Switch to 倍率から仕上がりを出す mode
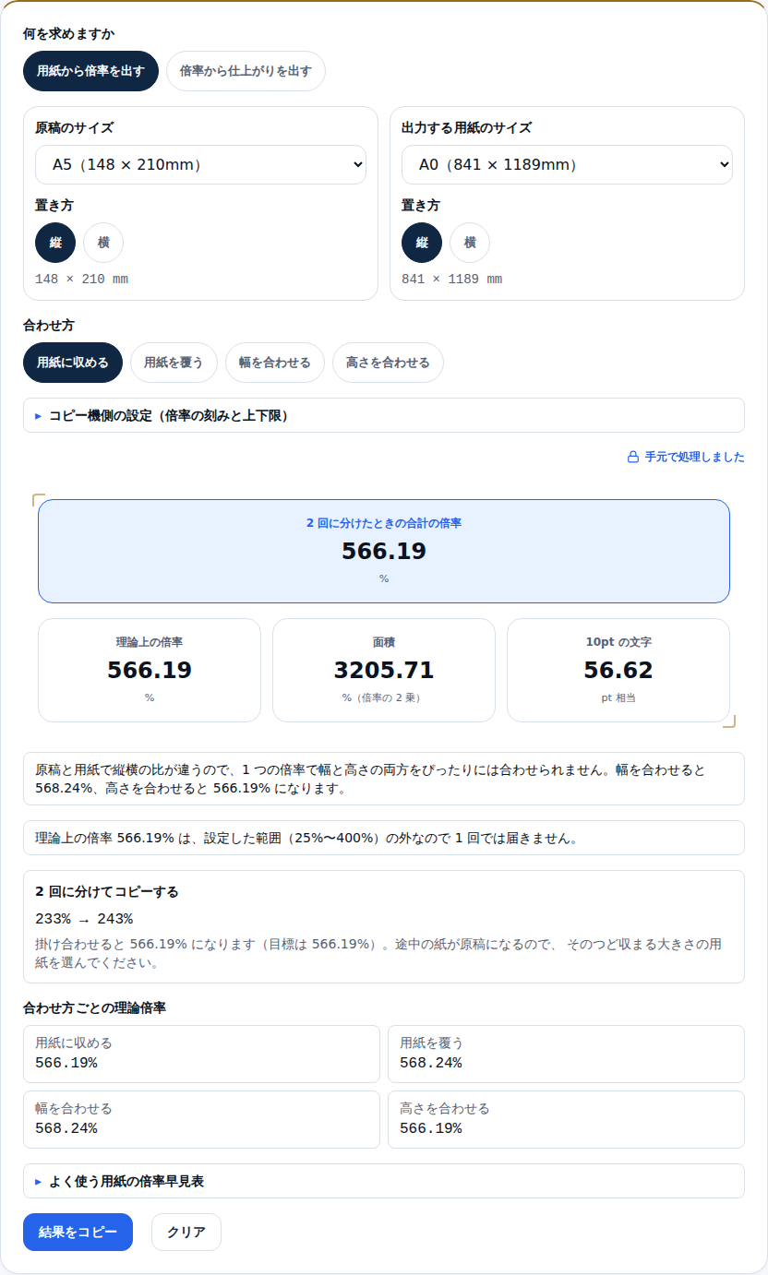This screenshot has width=768, height=1275. pos(246,71)
